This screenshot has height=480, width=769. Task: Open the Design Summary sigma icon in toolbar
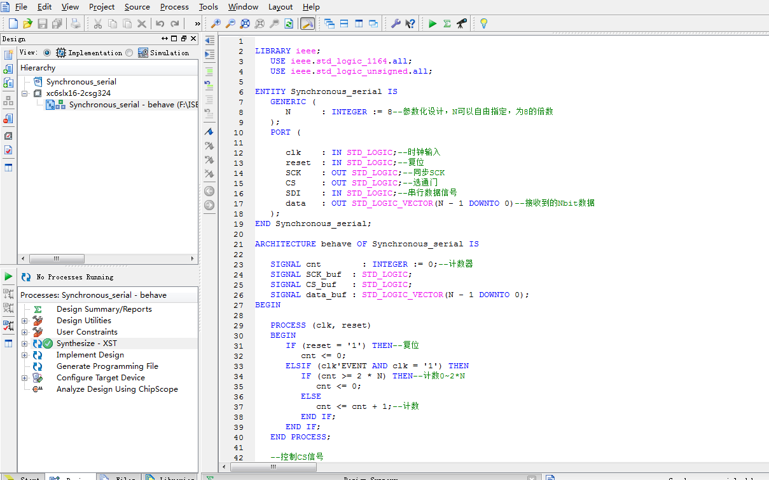point(447,23)
